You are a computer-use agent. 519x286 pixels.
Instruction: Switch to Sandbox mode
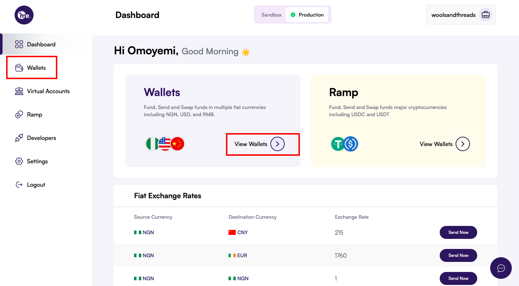[x=271, y=15]
